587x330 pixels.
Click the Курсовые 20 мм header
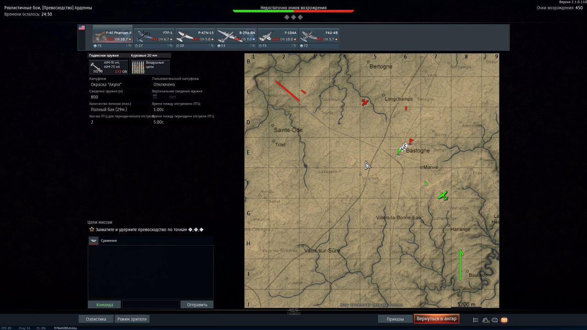[144, 55]
